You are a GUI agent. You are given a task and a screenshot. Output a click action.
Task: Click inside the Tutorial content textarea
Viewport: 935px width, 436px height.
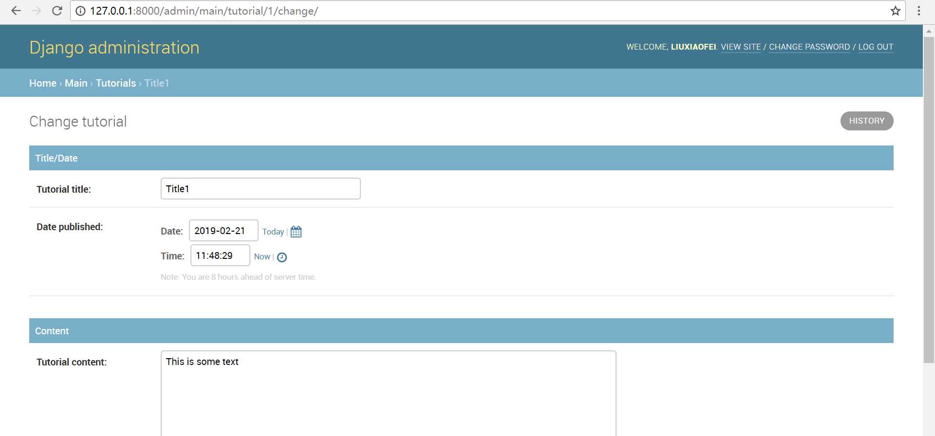pyautogui.click(x=388, y=393)
